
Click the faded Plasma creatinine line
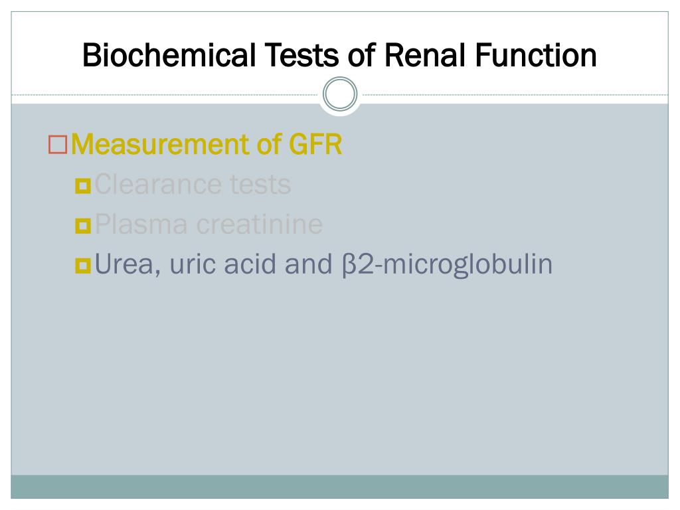point(209,224)
